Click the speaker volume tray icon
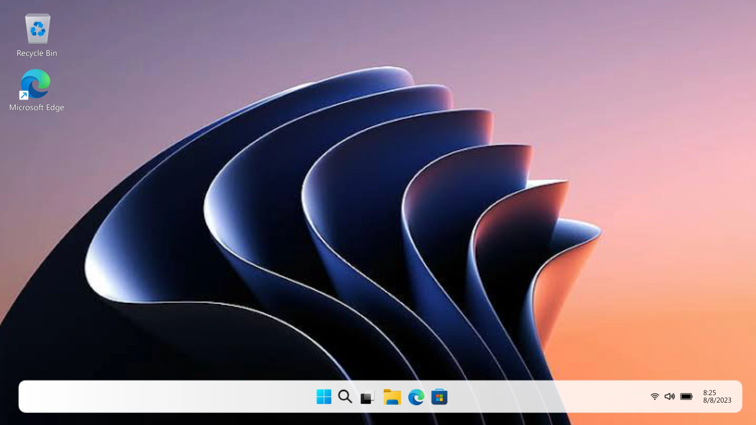The image size is (756, 425). 669,397
